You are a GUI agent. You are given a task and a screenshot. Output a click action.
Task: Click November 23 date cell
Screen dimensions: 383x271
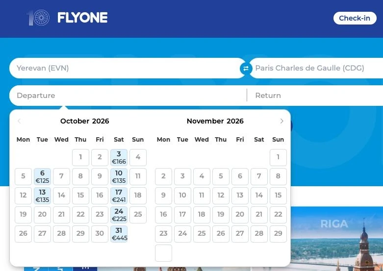pos(163,234)
